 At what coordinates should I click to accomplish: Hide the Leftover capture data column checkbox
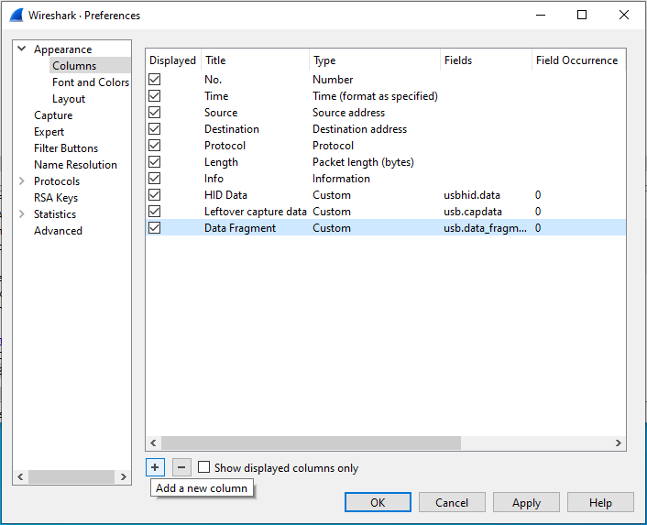coord(155,211)
